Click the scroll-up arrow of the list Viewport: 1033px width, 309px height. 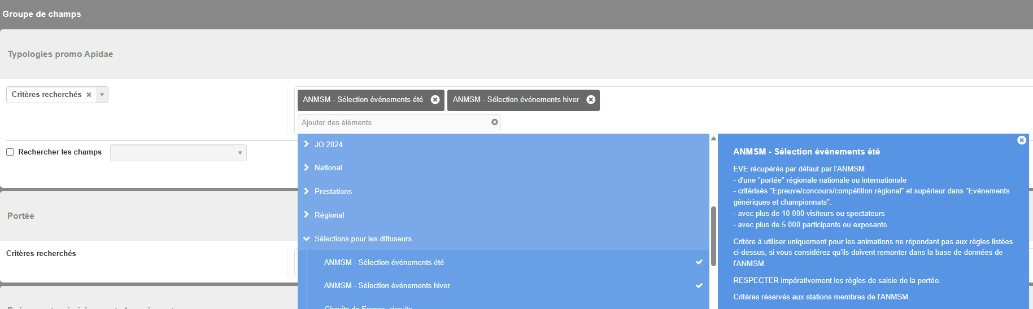(x=713, y=138)
